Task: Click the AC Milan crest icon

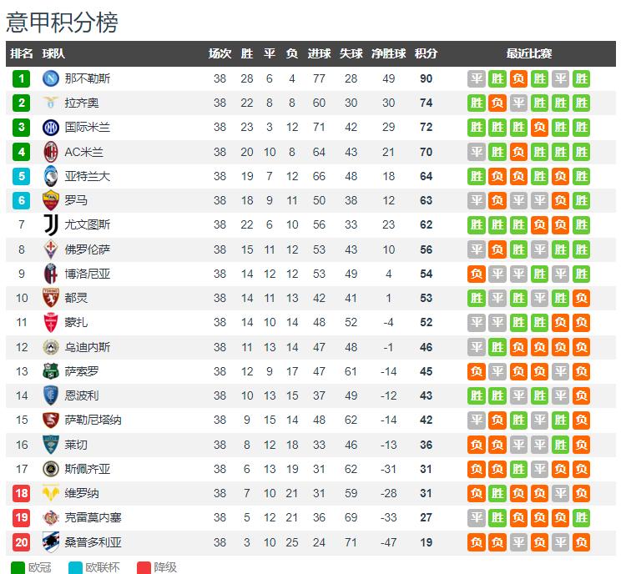Action: point(51,152)
